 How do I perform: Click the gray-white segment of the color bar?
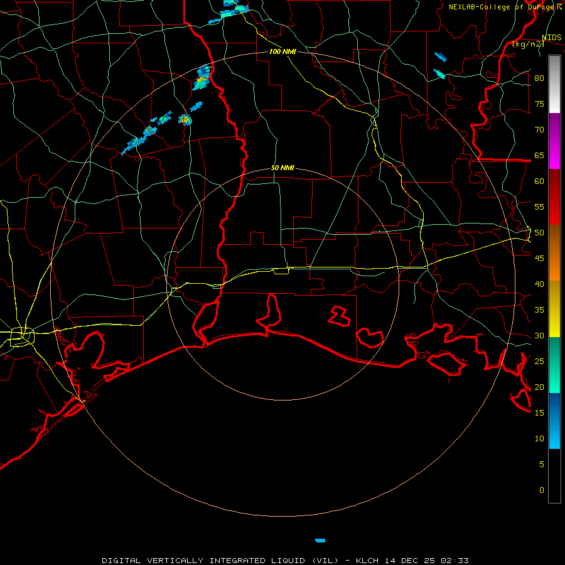(x=554, y=84)
